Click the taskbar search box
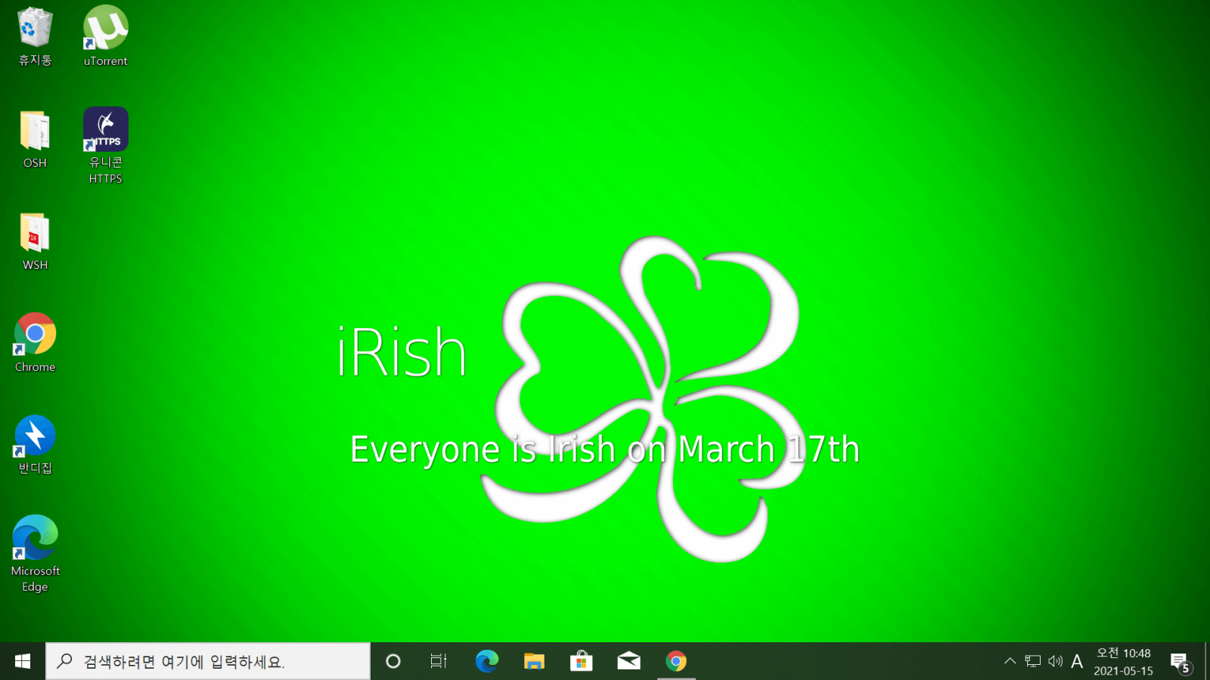The width and height of the screenshot is (1210, 680). (x=208, y=661)
